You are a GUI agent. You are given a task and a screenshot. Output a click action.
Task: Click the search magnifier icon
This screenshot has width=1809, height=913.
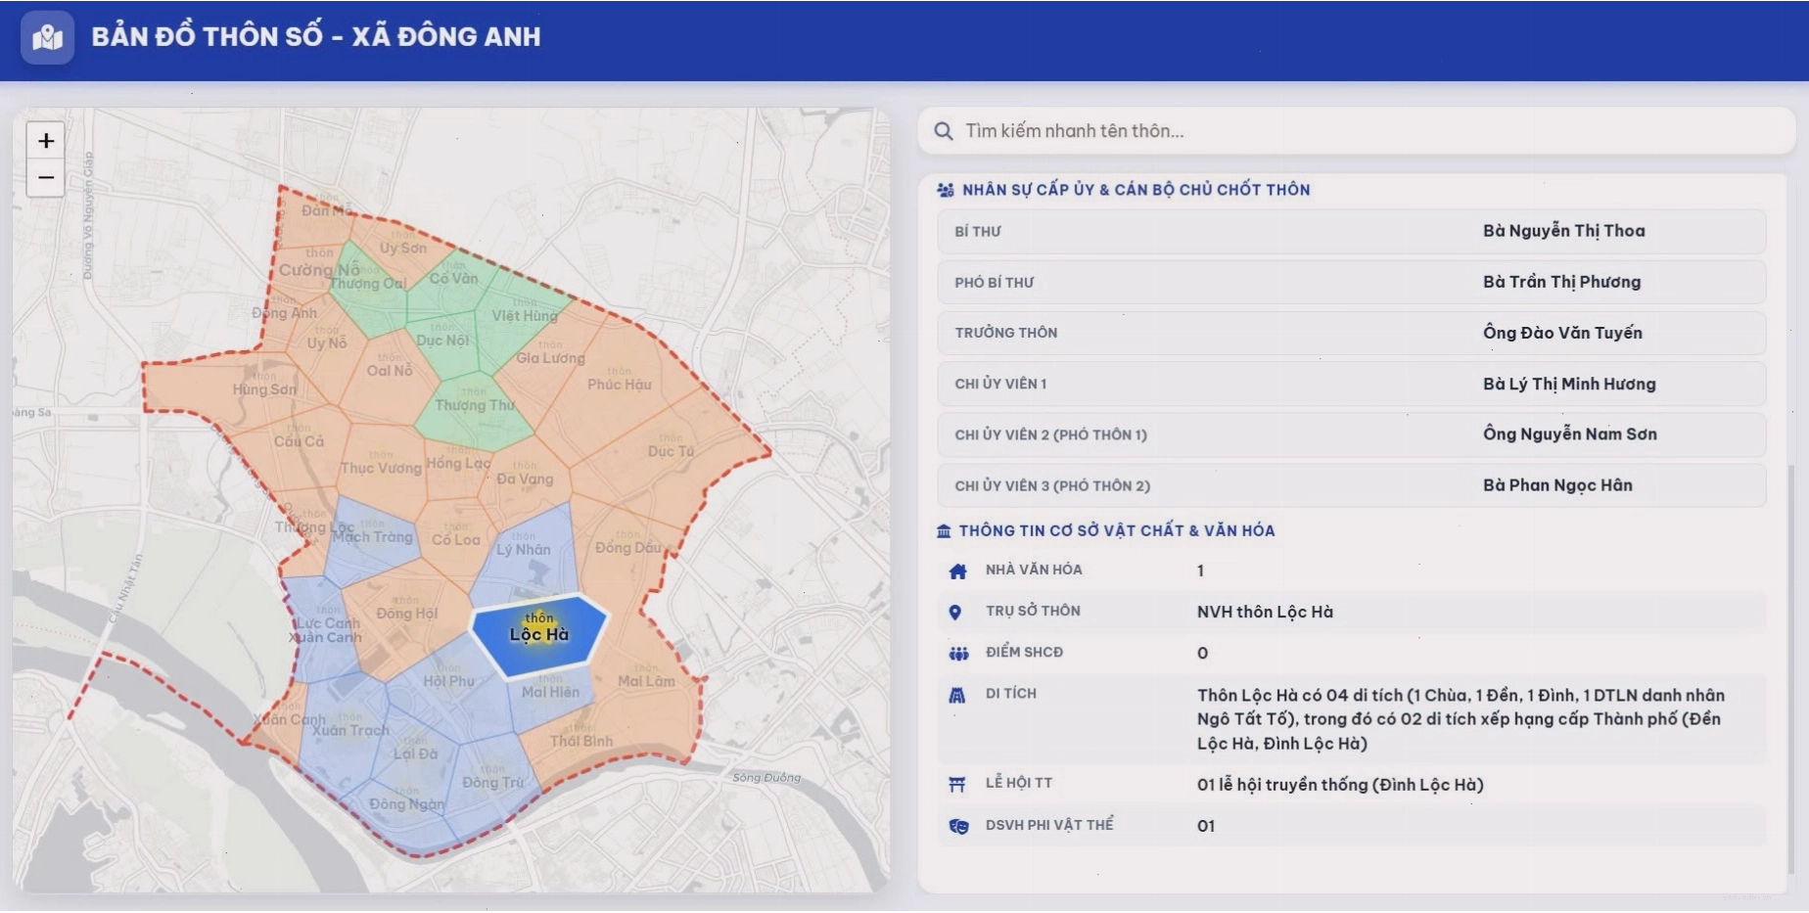pos(943,131)
